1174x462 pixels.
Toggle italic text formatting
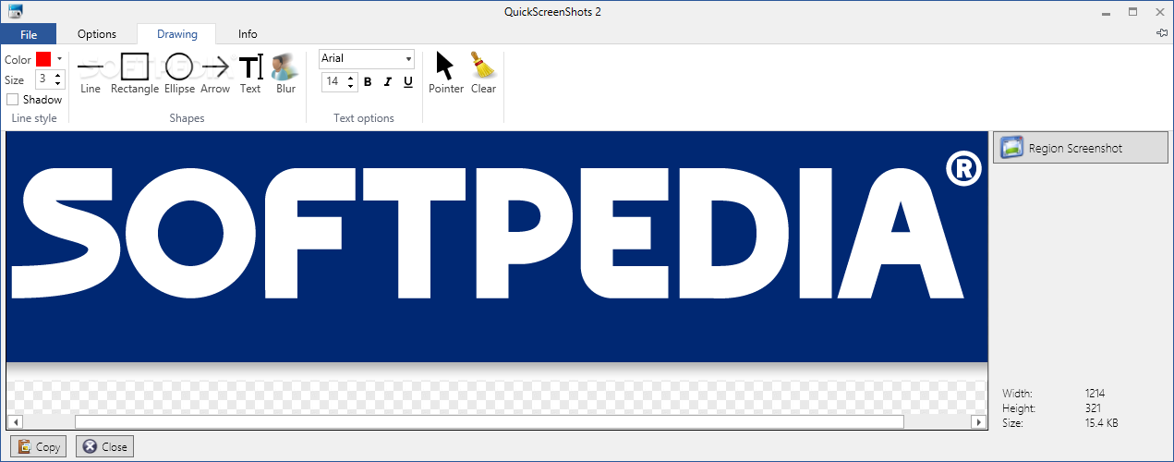tap(387, 82)
